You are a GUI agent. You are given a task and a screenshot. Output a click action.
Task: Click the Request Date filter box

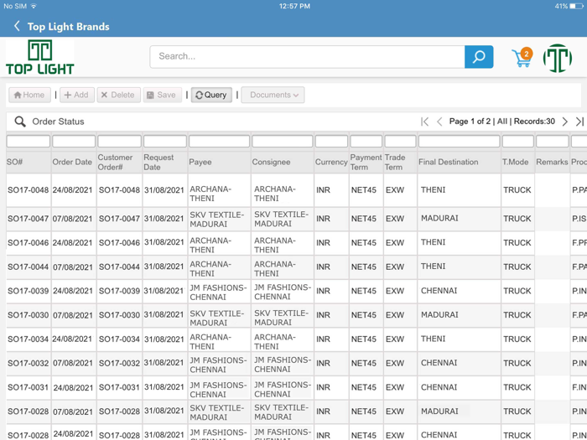click(165, 141)
